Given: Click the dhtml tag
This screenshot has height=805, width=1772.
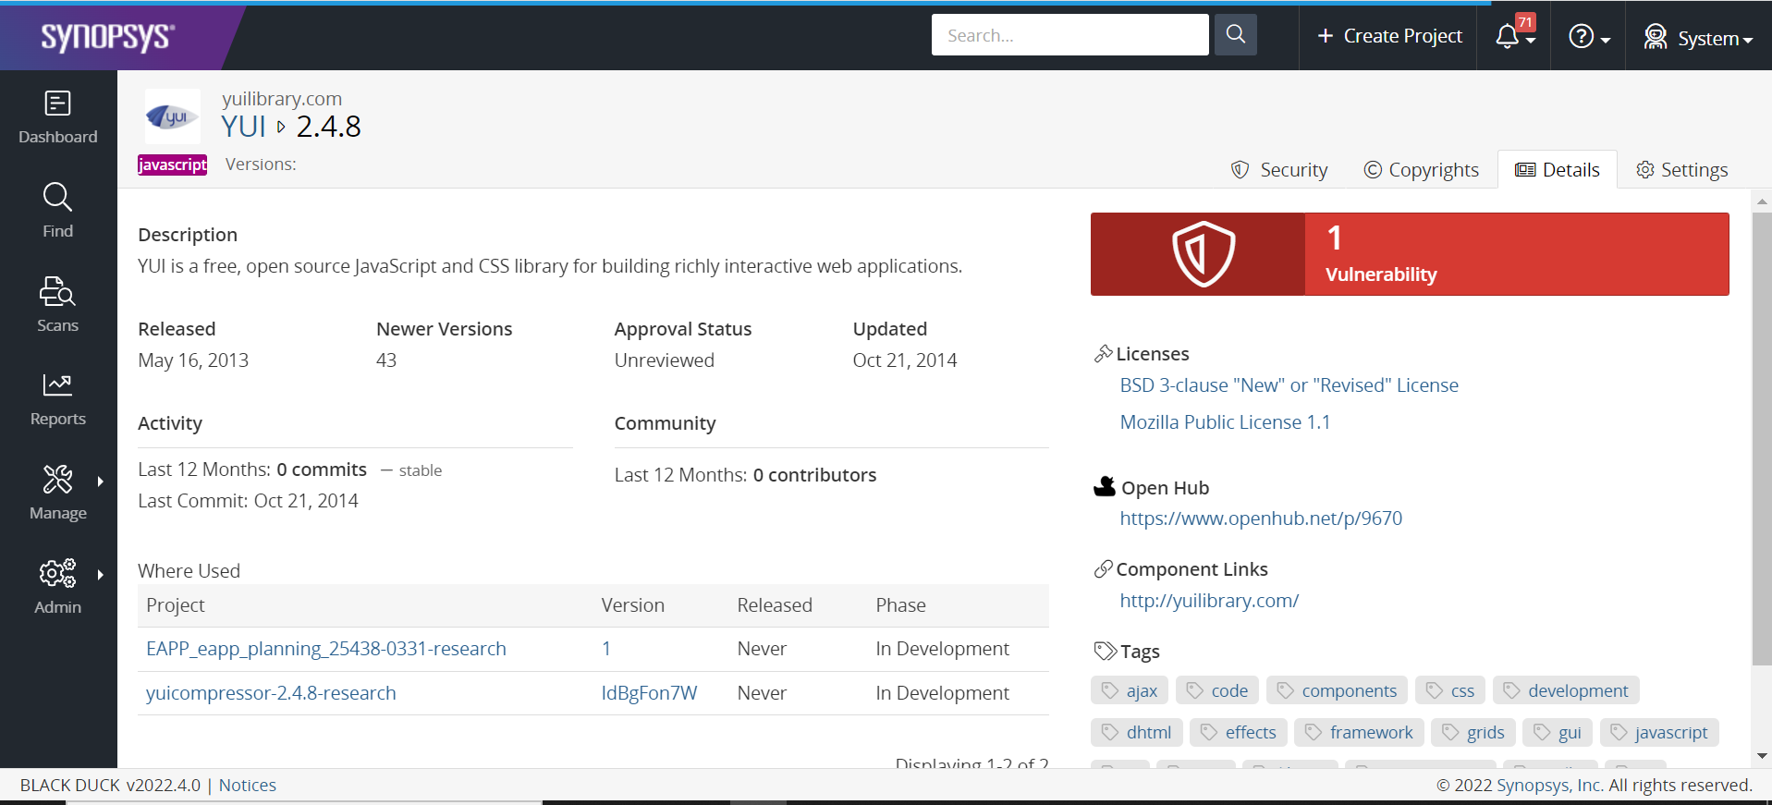Looking at the screenshot, I should coord(1137,732).
